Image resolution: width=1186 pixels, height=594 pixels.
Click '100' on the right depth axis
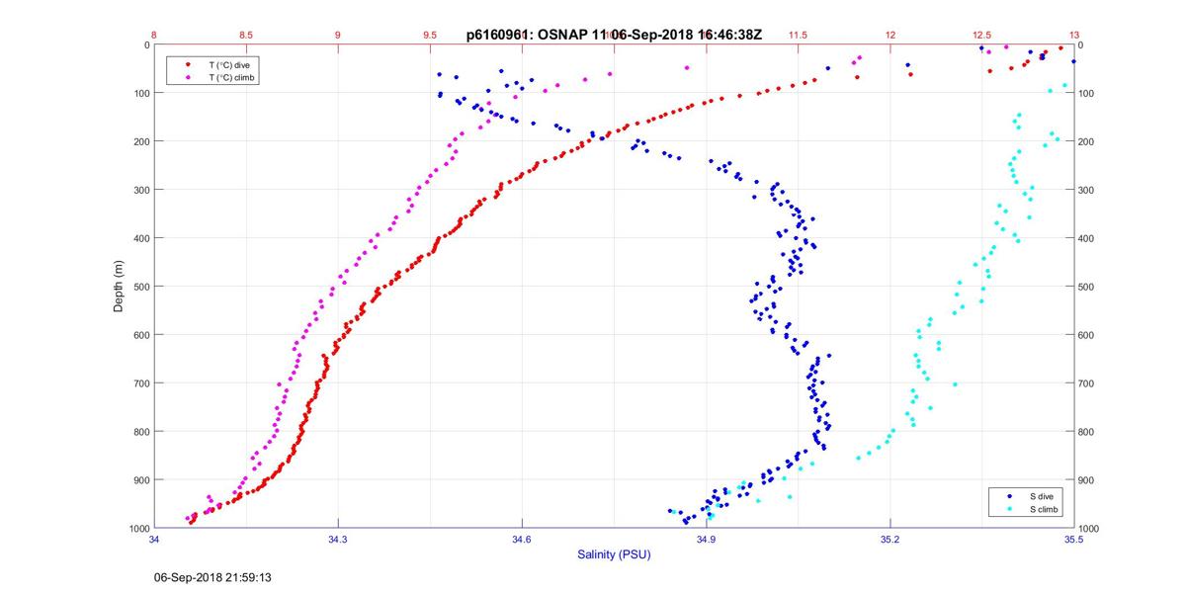coord(1087,93)
